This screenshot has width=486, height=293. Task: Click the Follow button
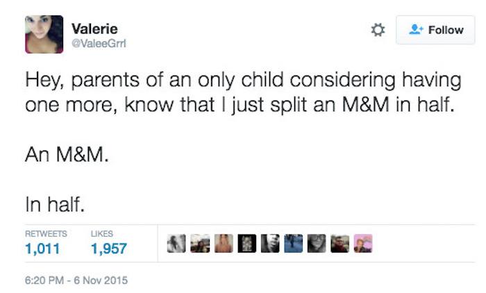click(x=436, y=30)
